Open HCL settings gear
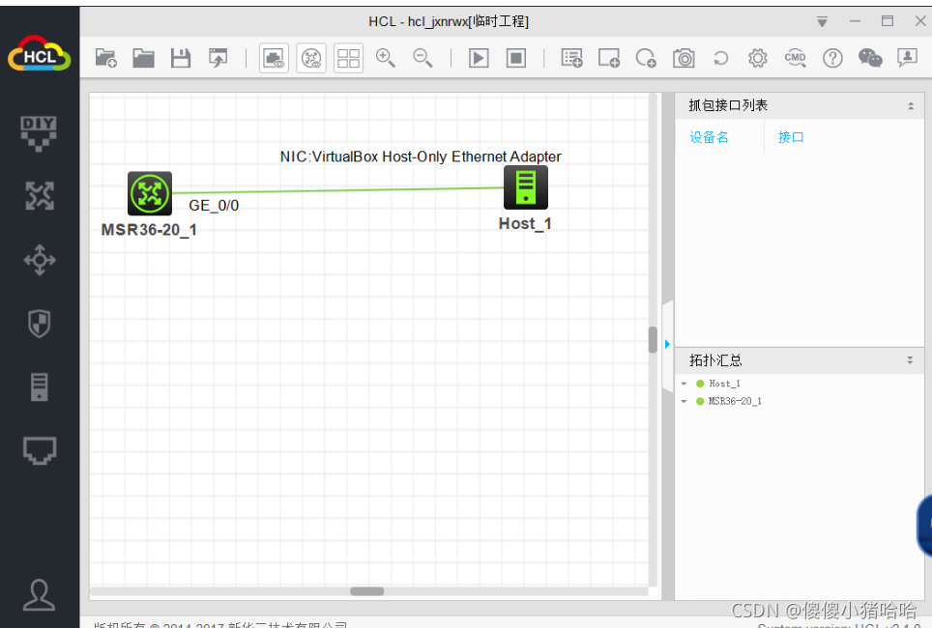The height and width of the screenshot is (628, 932). pos(758,58)
